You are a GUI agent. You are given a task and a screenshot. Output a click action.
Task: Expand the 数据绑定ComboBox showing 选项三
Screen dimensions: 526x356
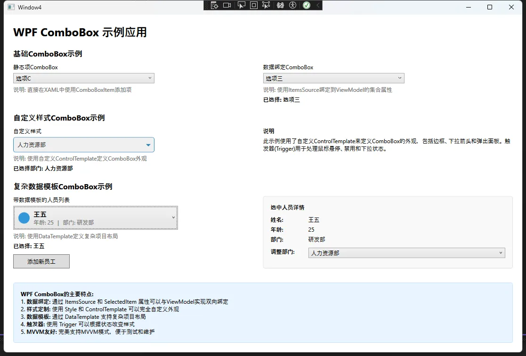[333, 78]
